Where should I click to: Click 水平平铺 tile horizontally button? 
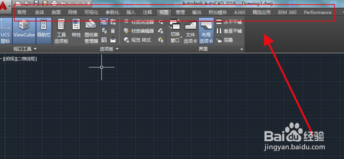[x=229, y=22]
